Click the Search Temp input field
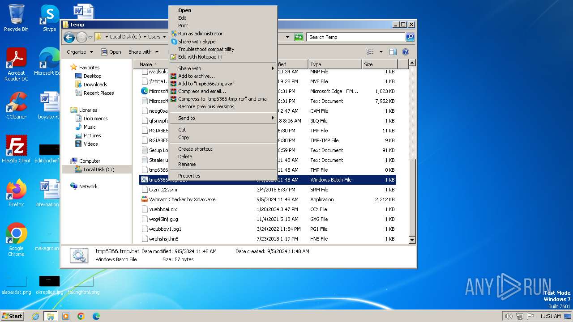Image resolution: width=573 pixels, height=322 pixels. (356, 37)
